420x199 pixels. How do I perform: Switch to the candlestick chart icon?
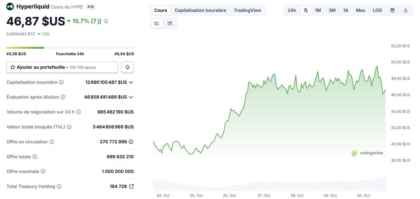pyautogui.click(x=170, y=23)
